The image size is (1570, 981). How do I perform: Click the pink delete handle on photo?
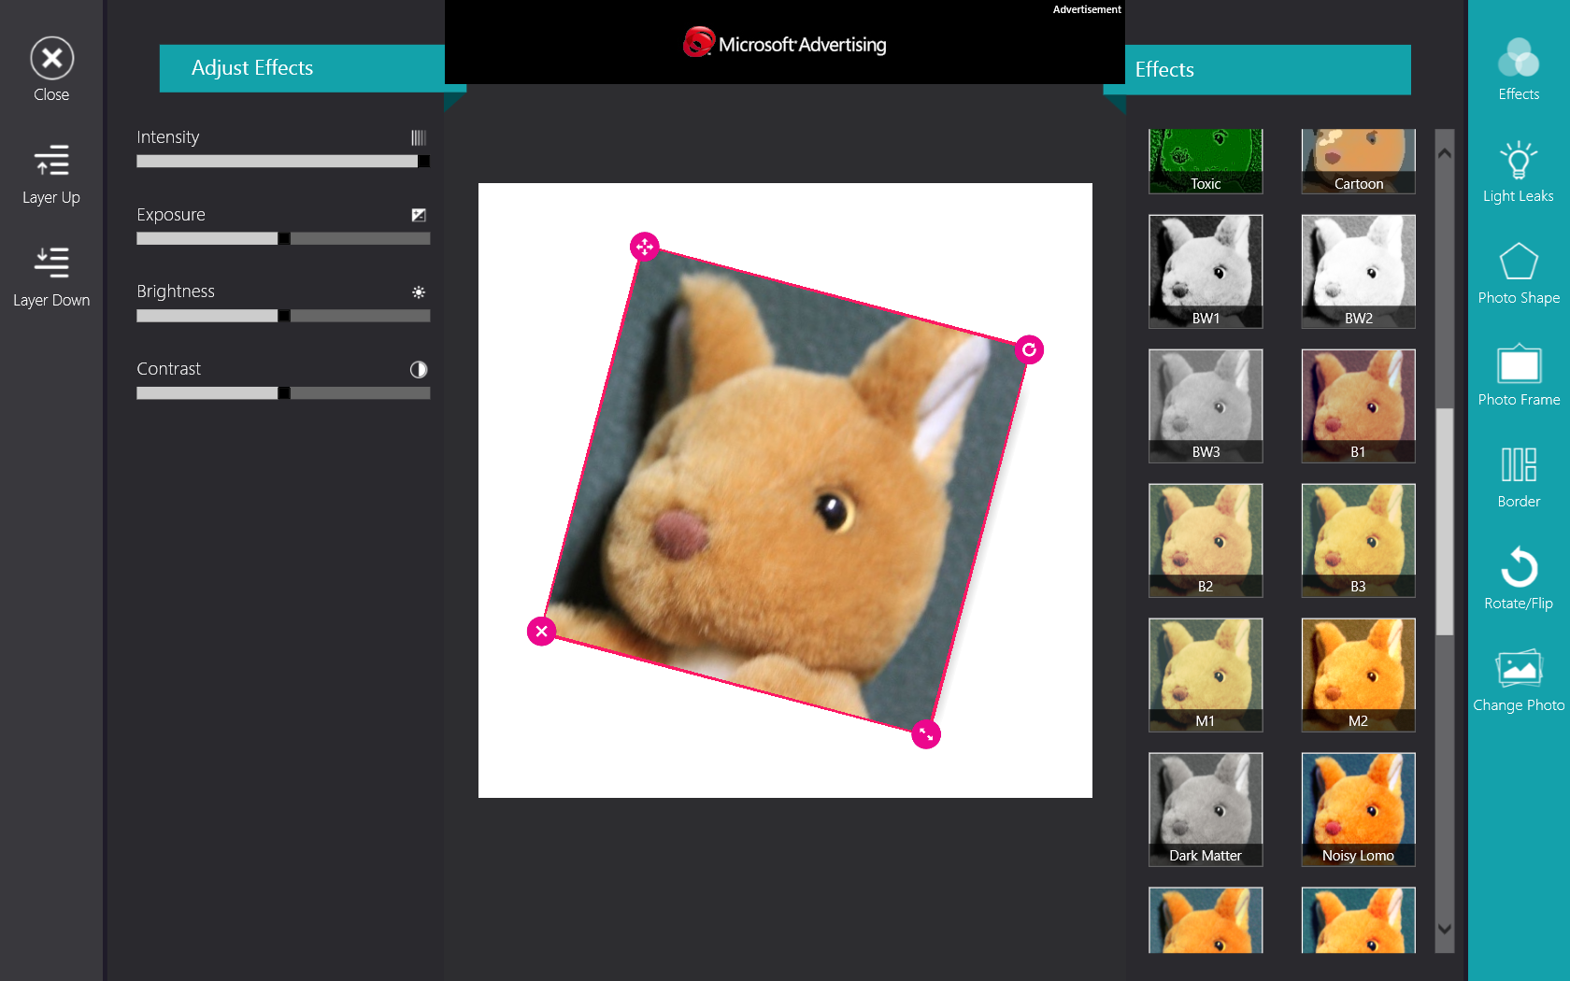click(x=541, y=632)
